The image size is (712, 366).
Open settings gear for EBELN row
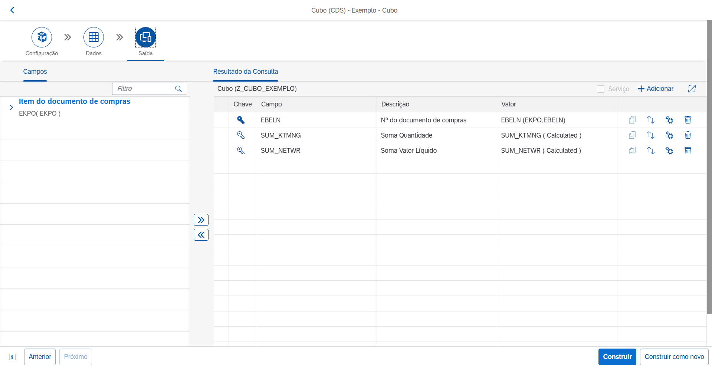tap(669, 120)
